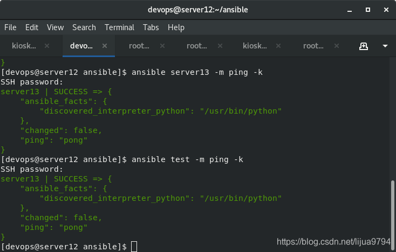This screenshot has height=252, width=396.
Task: Switch to the last root... tab before the plus icon
Action: click(313, 46)
